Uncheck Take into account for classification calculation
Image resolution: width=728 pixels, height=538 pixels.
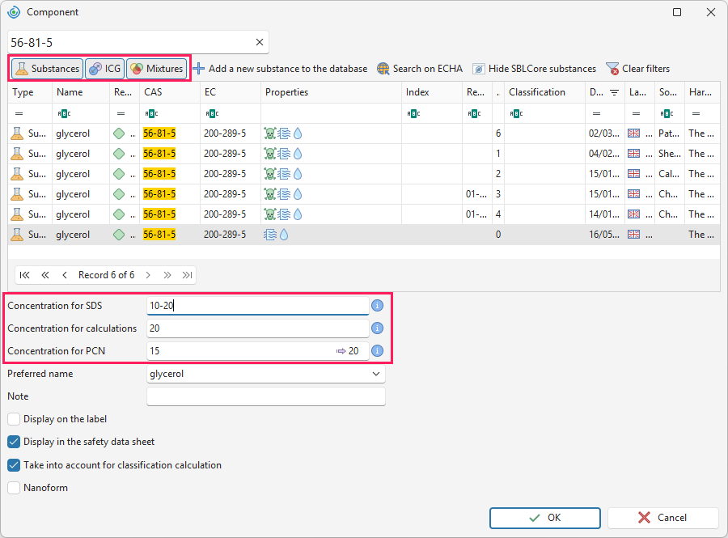(14, 465)
